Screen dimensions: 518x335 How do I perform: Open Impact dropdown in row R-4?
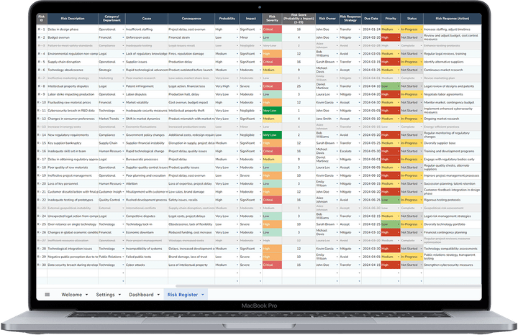tap(260, 54)
